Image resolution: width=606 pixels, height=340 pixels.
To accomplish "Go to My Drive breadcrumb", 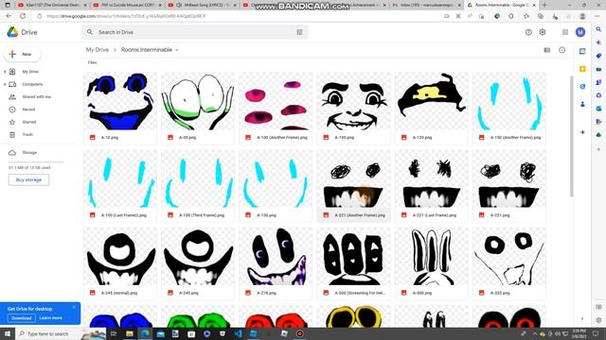I will tap(97, 50).
